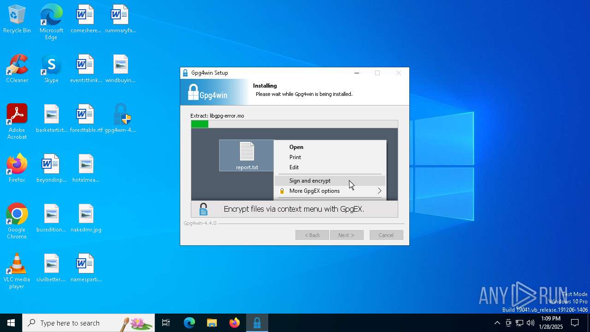Select the civilbetter image file icon
590x332 pixels.
click(51, 268)
